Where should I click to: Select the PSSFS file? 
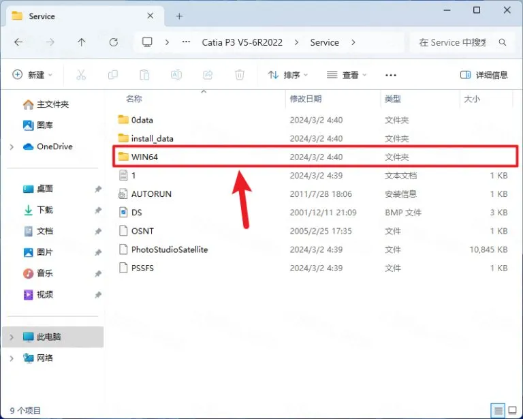click(x=315, y=268)
